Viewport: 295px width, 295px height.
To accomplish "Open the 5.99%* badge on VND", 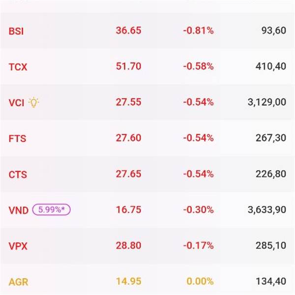I will click(51, 209).
